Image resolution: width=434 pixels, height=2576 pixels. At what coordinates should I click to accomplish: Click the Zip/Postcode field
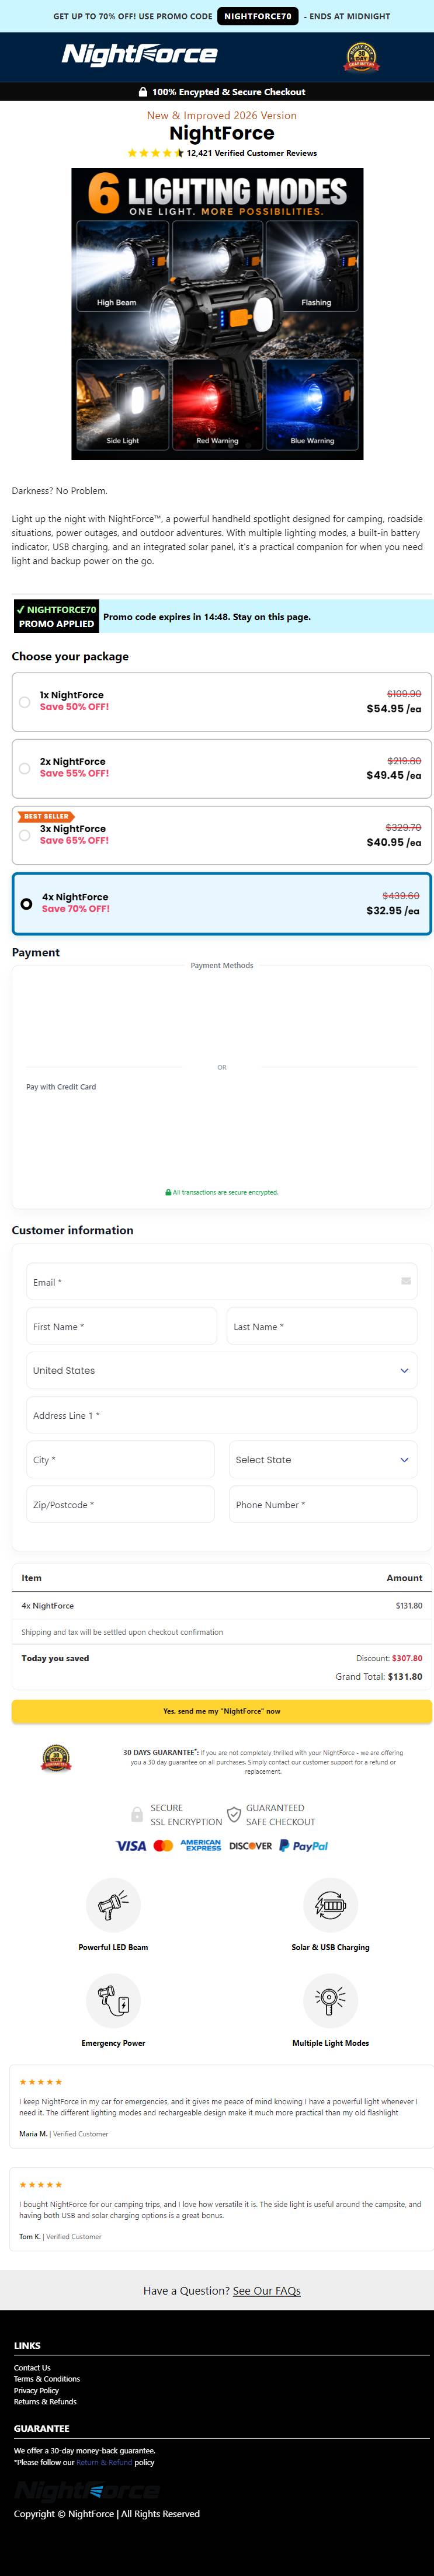[x=120, y=1504]
